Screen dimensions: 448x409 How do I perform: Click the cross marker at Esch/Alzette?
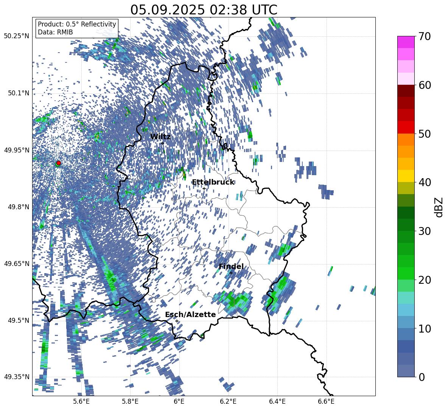pos(177,321)
